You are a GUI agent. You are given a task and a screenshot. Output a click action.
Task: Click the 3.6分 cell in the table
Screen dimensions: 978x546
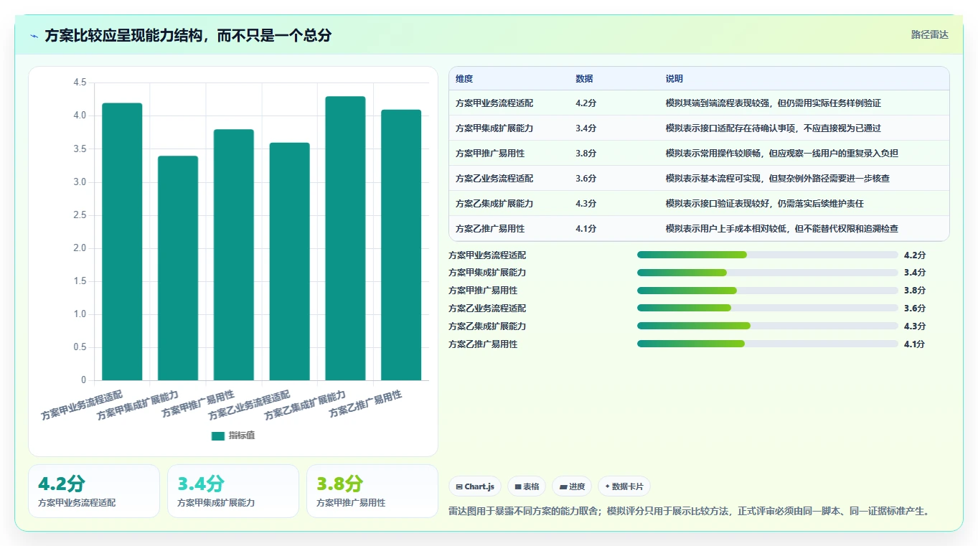(586, 179)
